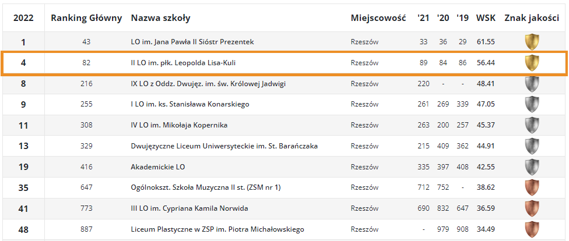Click silver shield for IV LO Kopernika
The image size is (569, 241).
click(x=532, y=125)
